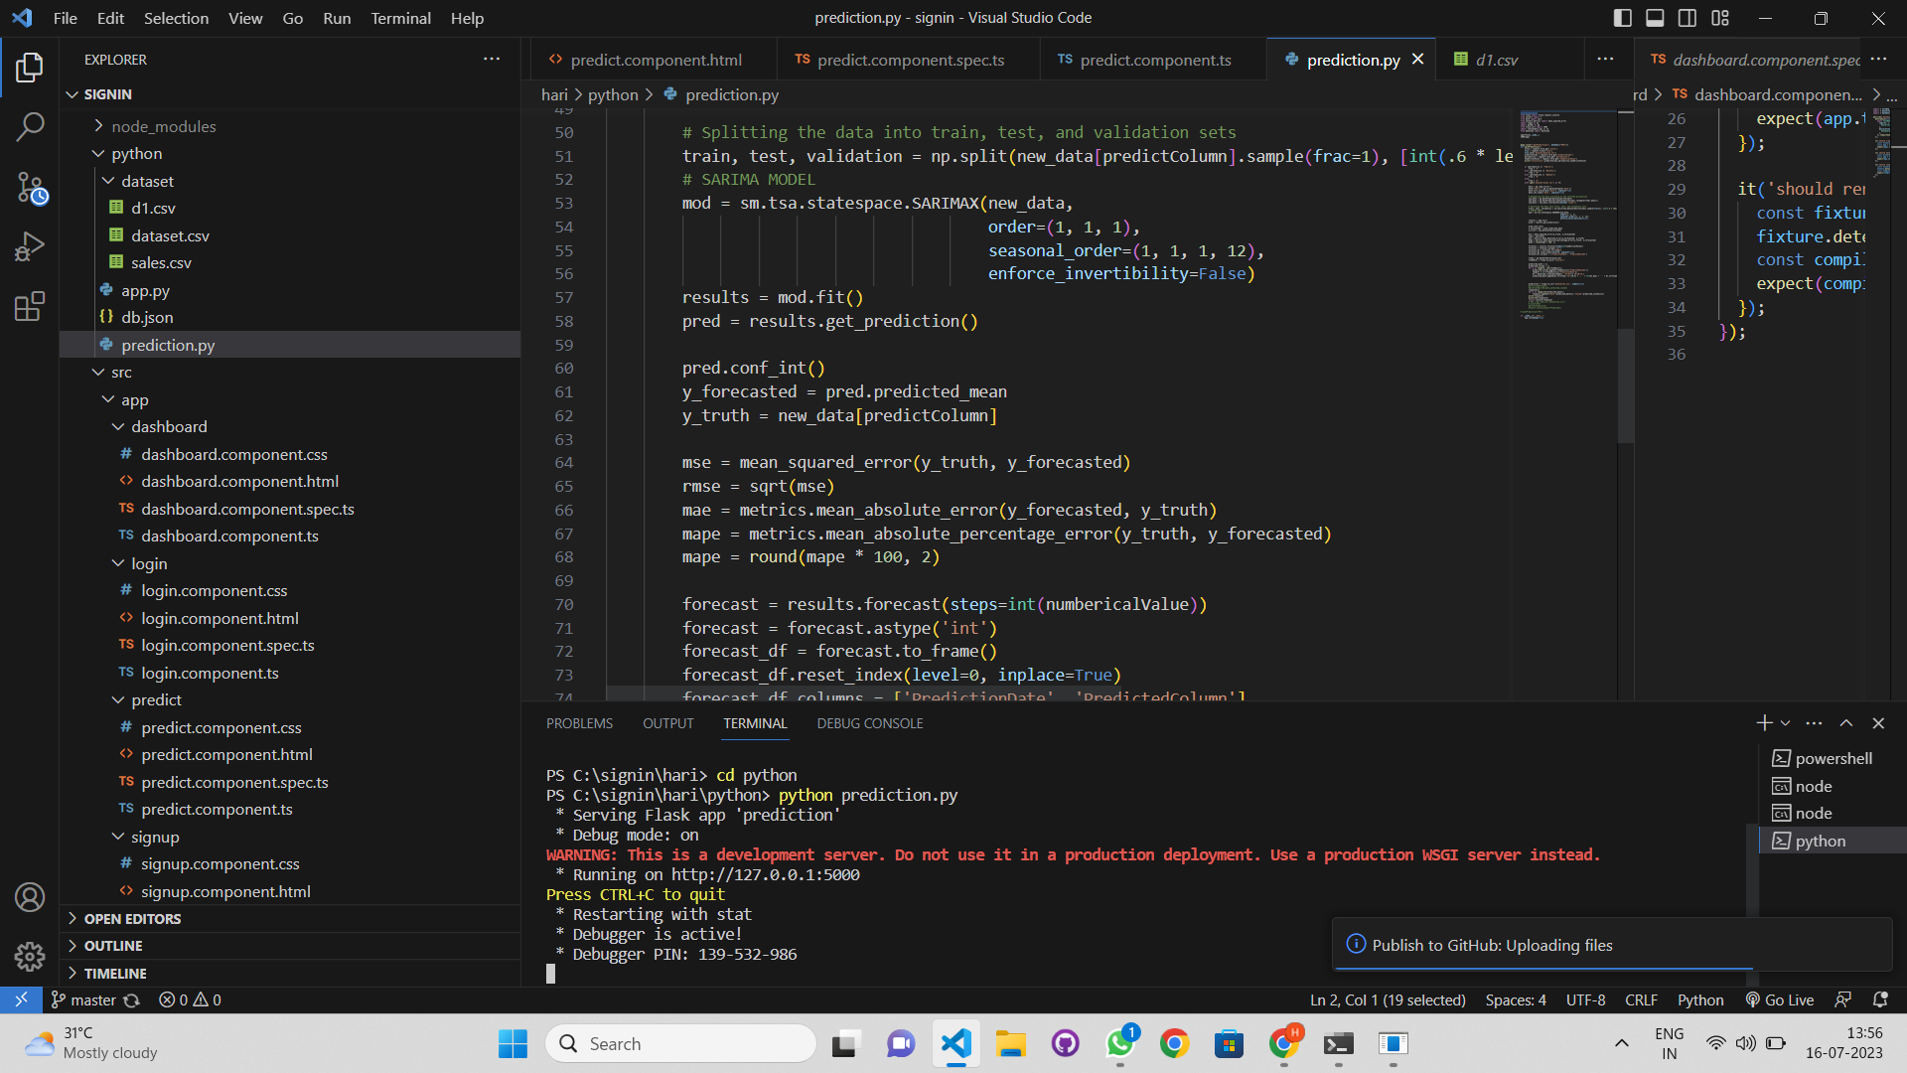Click the Python language mode indicator
Viewport: 1907px width, 1073px height.
tap(1699, 999)
